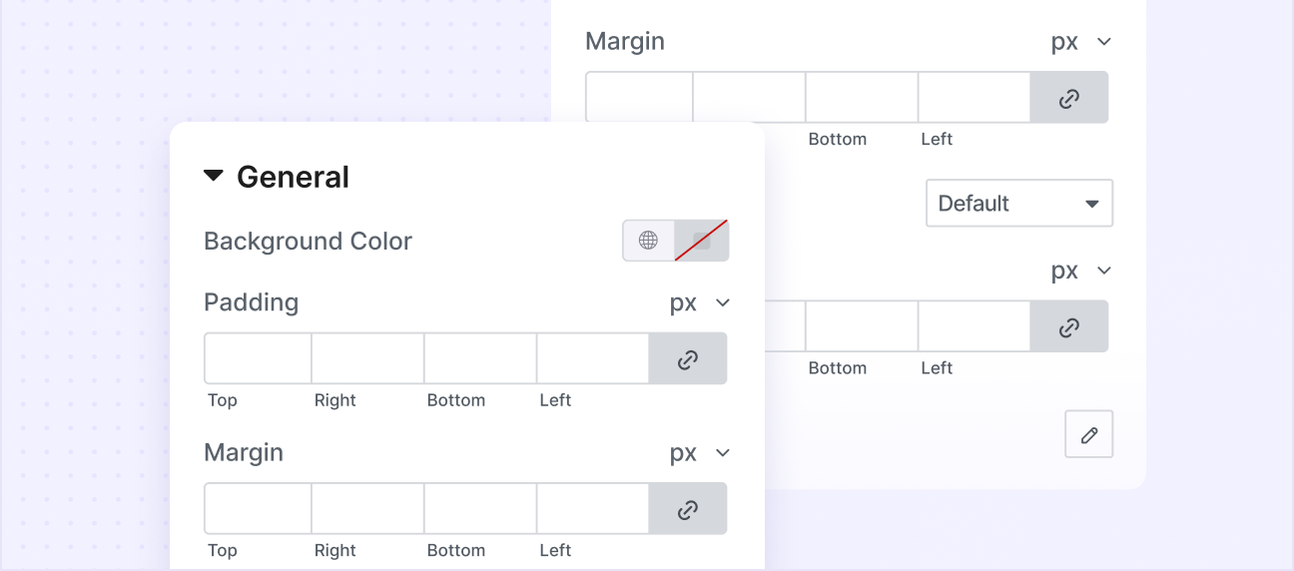
Task: Open the px unit dropdown for back Margin
Action: pyautogui.click(x=1081, y=42)
